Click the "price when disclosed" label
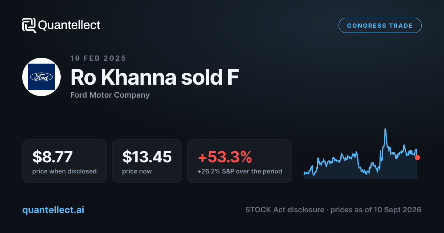The image size is (444, 233). tap(64, 171)
